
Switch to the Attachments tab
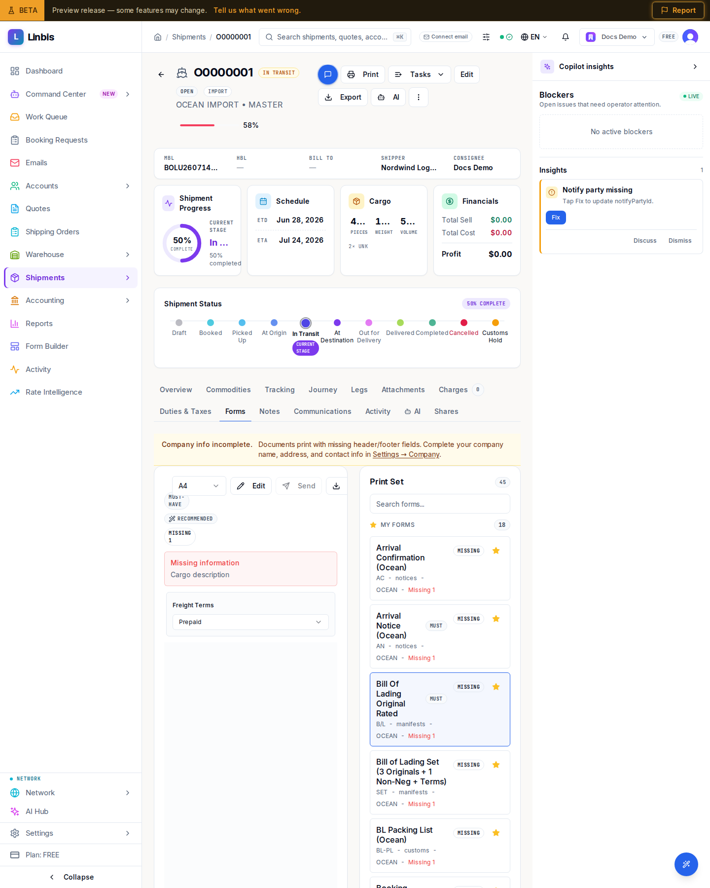click(x=403, y=390)
